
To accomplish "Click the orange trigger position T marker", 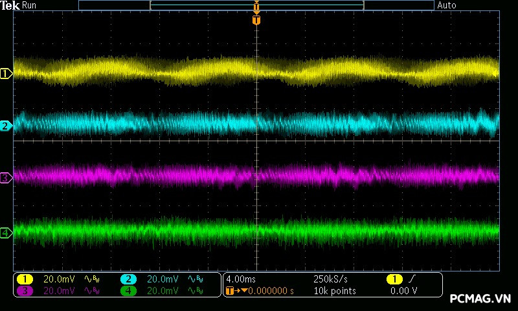I will click(256, 21).
